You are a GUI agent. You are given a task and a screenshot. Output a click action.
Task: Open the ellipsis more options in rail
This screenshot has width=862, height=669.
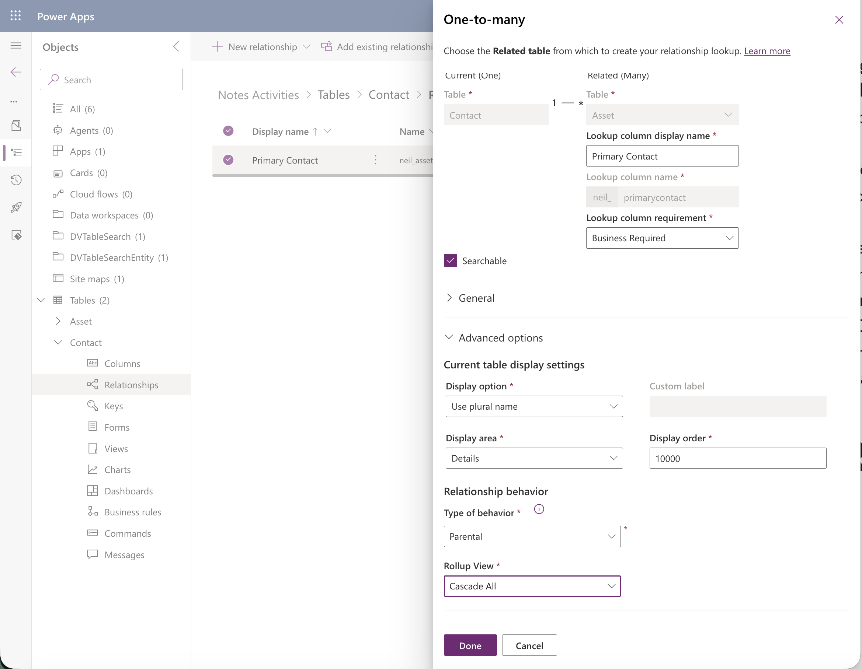[14, 102]
